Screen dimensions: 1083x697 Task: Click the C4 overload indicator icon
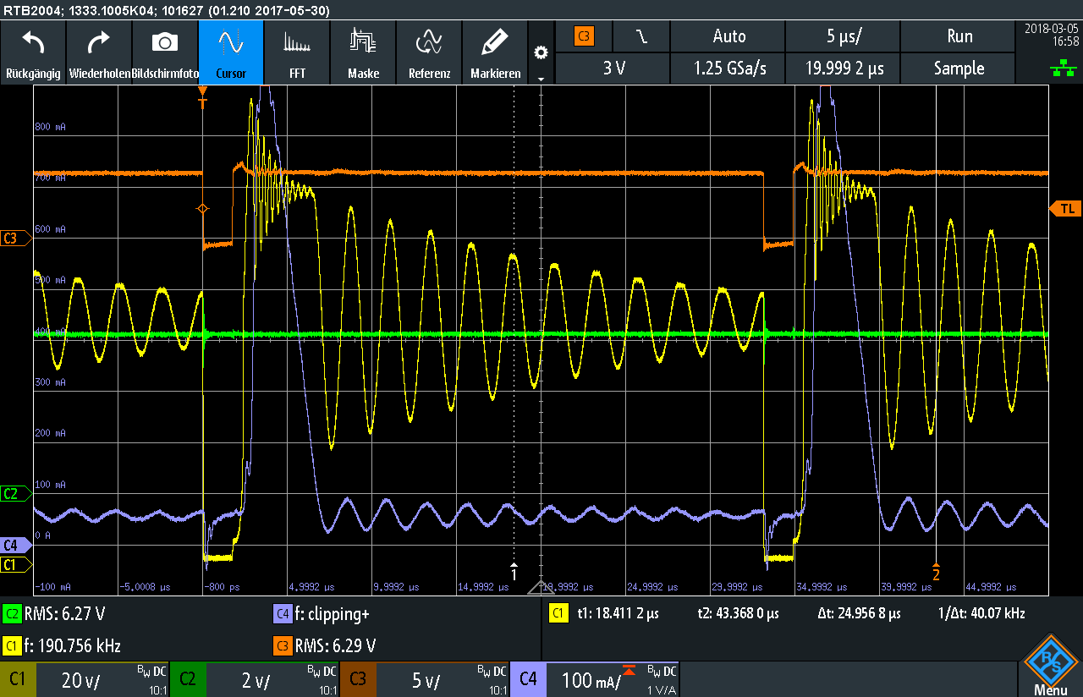629,670
